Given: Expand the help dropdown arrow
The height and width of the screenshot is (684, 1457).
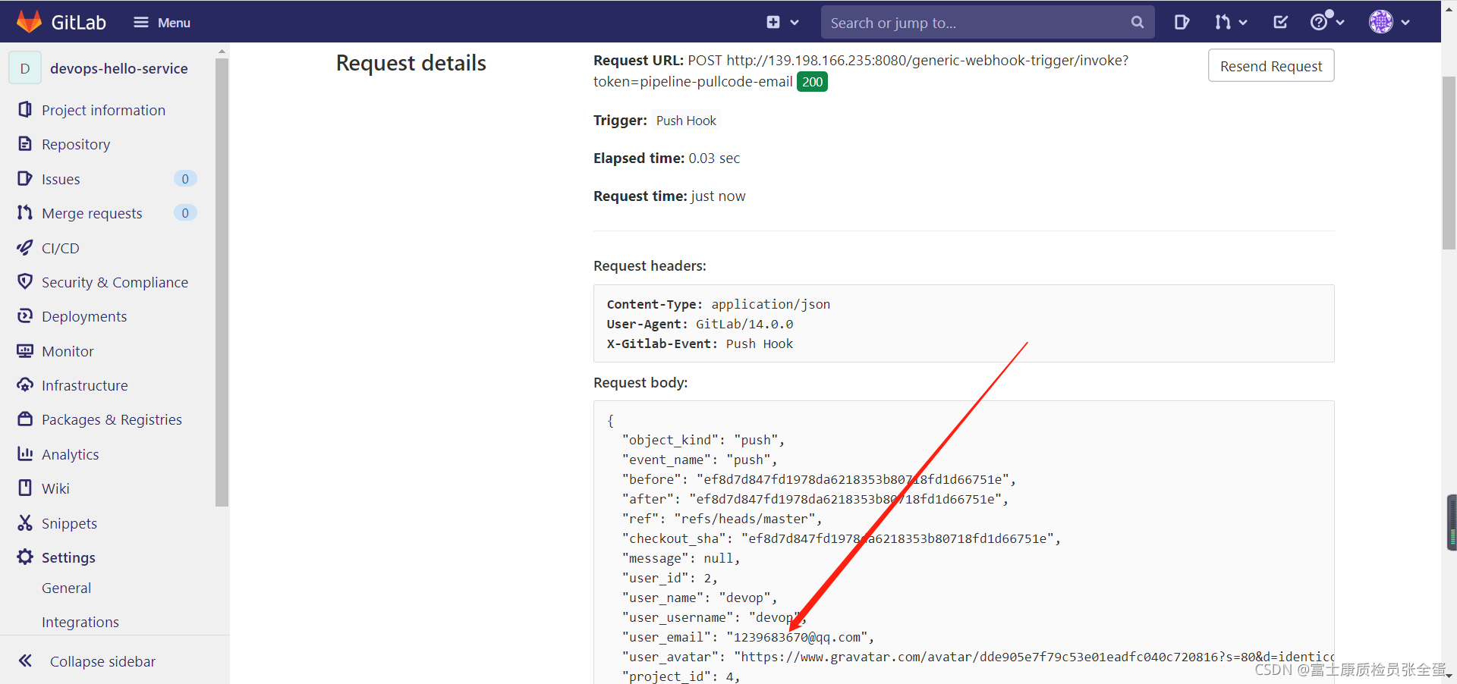Looking at the screenshot, I should 1340,23.
